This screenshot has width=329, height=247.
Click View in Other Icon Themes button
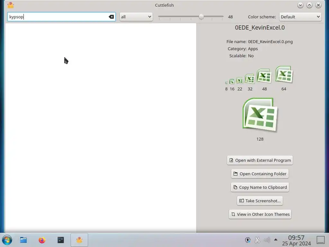pyautogui.click(x=260, y=214)
